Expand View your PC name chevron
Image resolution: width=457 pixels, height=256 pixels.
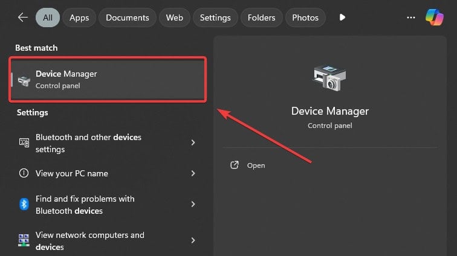[x=193, y=173]
